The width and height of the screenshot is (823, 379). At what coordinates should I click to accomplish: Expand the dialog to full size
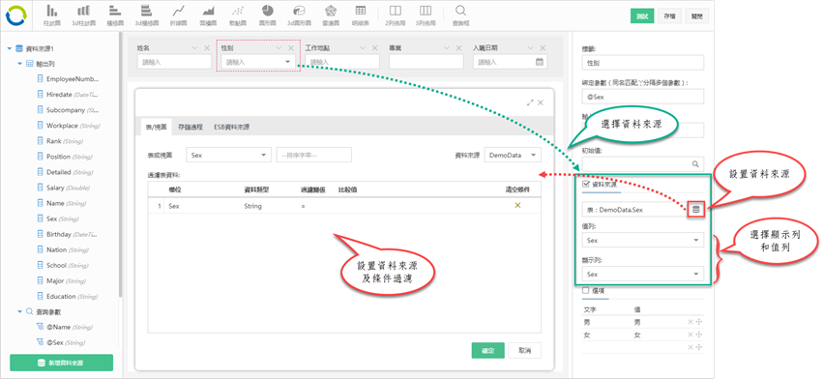coord(530,102)
